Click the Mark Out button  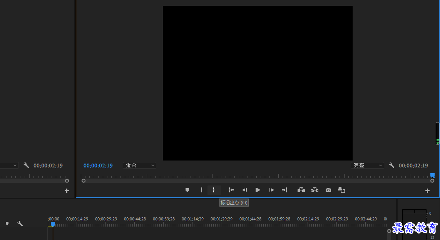[214, 190]
